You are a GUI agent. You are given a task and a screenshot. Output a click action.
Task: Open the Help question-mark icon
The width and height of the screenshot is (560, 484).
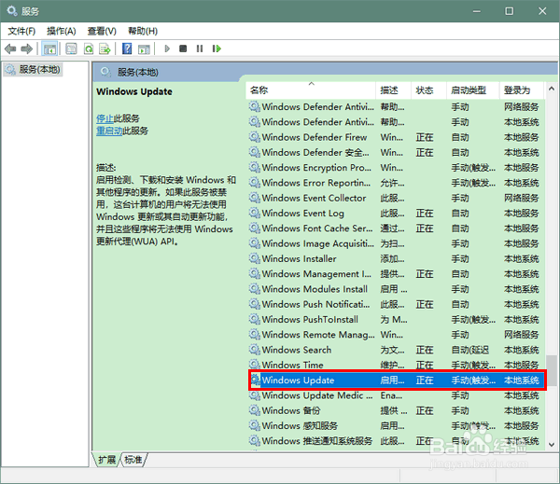[x=127, y=48]
